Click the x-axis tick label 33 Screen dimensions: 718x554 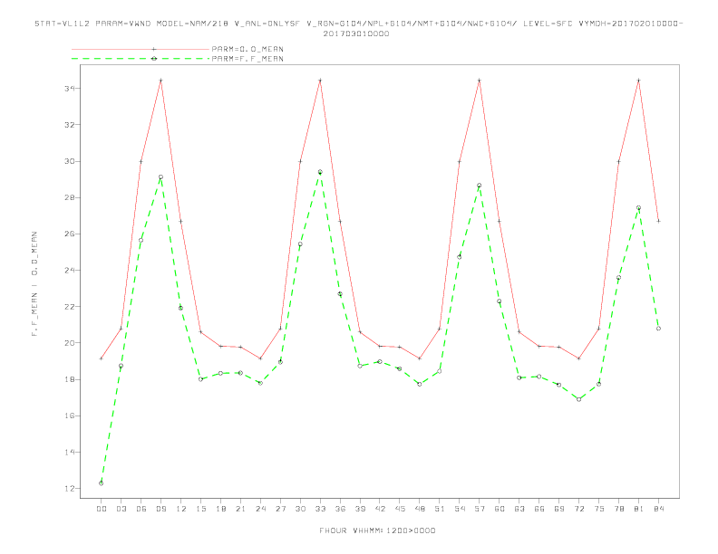pos(320,509)
